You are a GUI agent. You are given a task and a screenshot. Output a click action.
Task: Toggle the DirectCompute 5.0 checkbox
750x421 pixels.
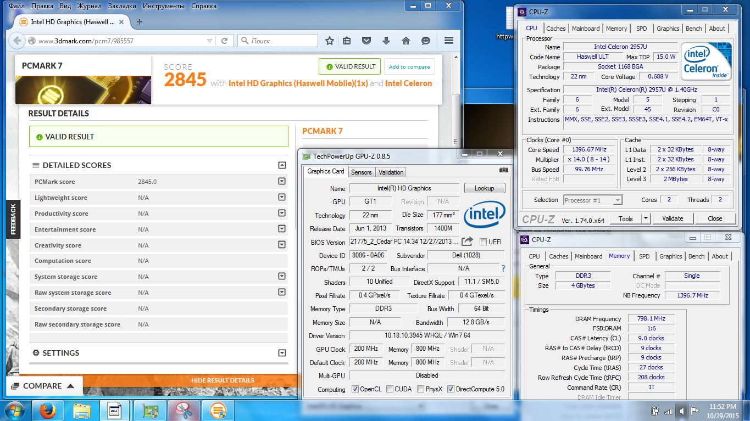(x=451, y=389)
